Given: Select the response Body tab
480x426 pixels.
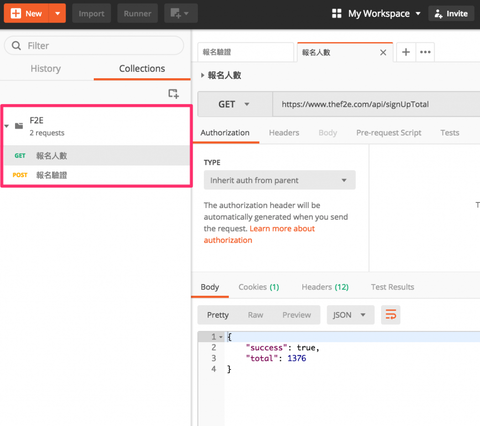Looking at the screenshot, I should pyautogui.click(x=210, y=287).
